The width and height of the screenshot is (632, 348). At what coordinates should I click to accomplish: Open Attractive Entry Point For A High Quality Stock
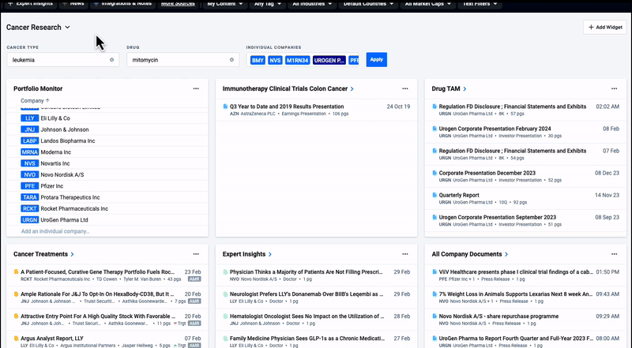coord(98,316)
